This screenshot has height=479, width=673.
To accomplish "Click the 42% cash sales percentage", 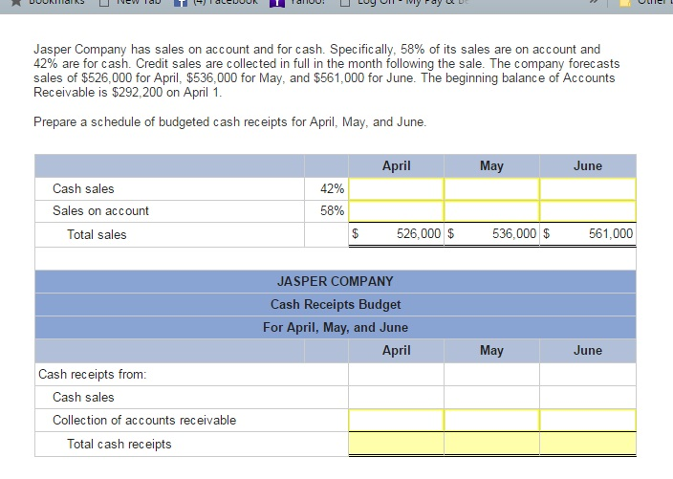I will (x=333, y=189).
